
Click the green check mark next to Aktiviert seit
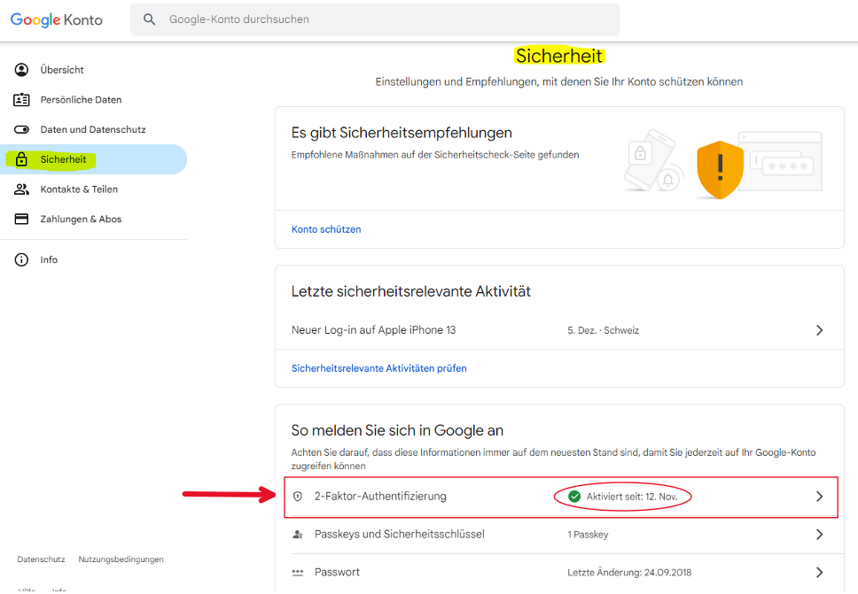coord(574,497)
